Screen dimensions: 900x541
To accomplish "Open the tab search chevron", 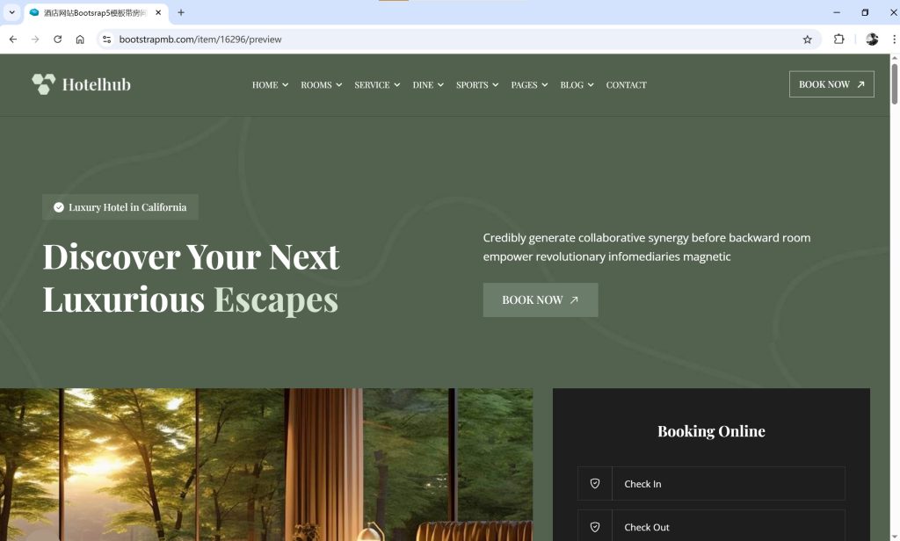I will pos(11,12).
